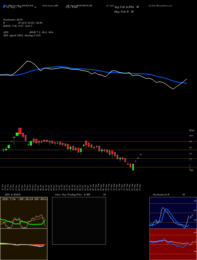Click 'ADX signal: SELL Slowing @ 12%' line
The image size is (197, 260).
(x=22, y=35)
